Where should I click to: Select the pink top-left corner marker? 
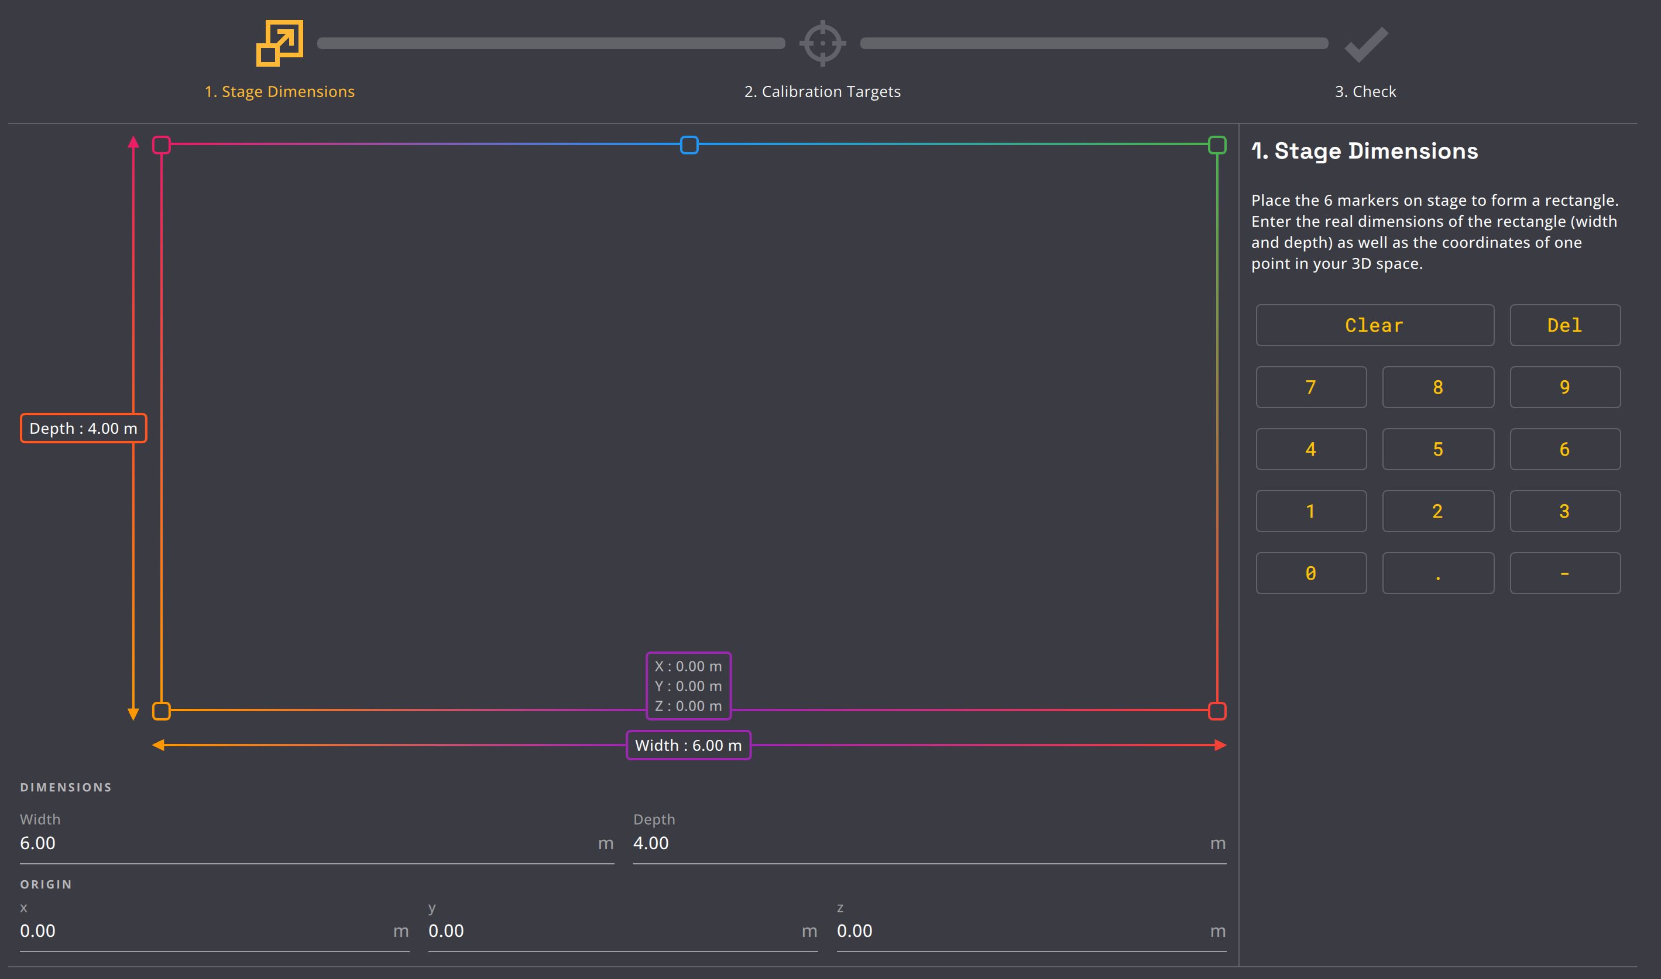pos(161,145)
